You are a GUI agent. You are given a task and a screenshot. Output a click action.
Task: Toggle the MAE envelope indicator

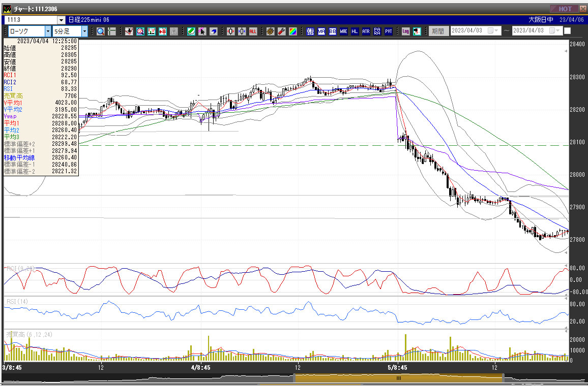click(x=344, y=31)
